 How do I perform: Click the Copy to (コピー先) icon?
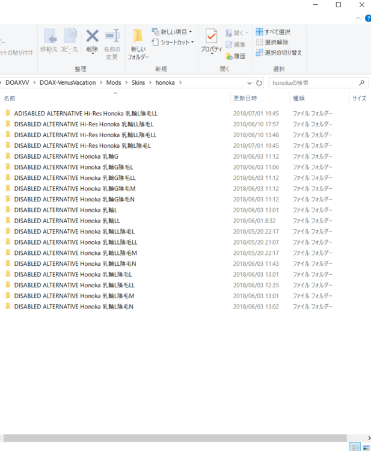point(69,41)
